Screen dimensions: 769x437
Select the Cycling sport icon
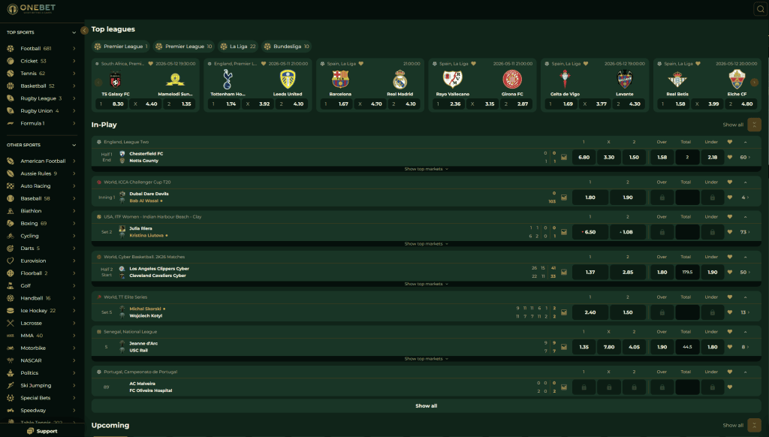point(11,236)
